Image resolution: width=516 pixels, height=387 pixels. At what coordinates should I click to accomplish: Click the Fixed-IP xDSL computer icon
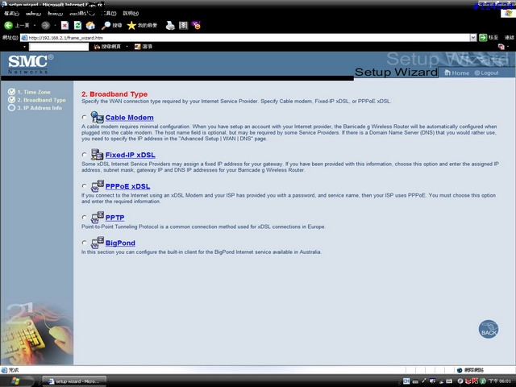click(97, 154)
